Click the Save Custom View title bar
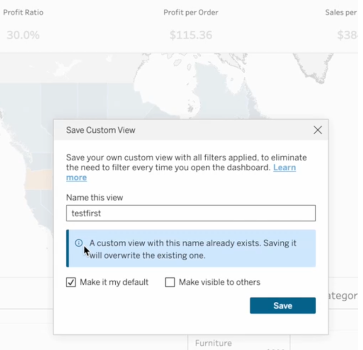Image resolution: width=363 pixels, height=350 pixels. click(101, 130)
